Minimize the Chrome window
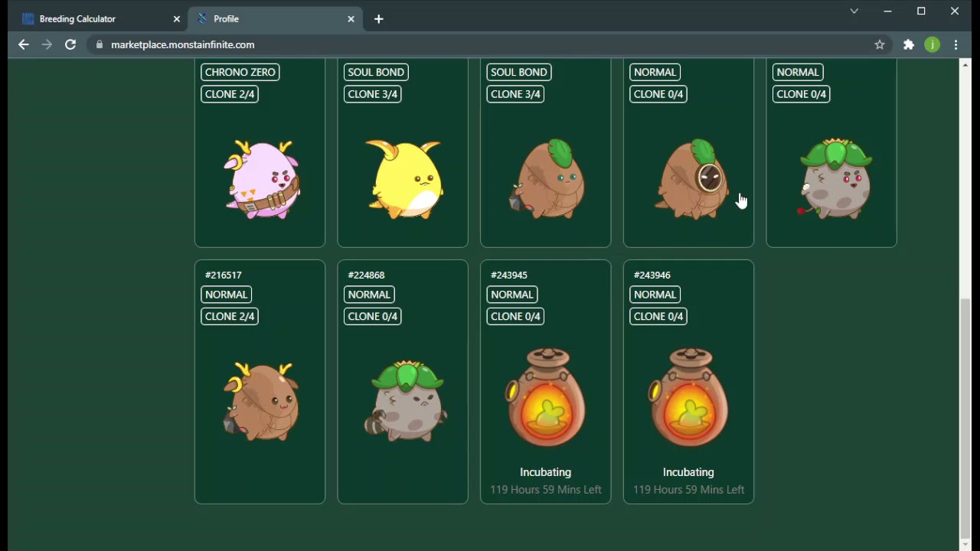This screenshot has height=551, width=980. click(888, 11)
